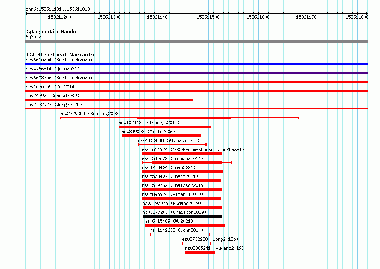
Task: Click the nsv5895924 red variant bar
Action: click(181, 199)
